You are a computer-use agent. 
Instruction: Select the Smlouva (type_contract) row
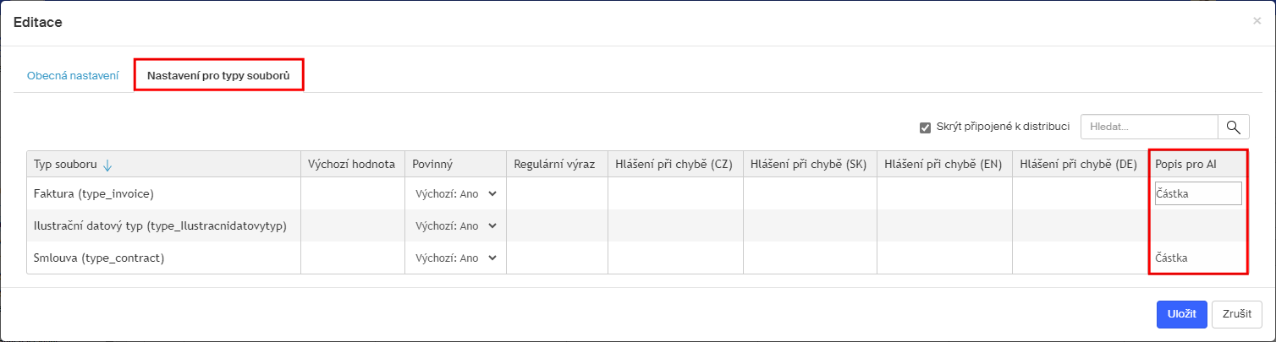click(x=637, y=258)
